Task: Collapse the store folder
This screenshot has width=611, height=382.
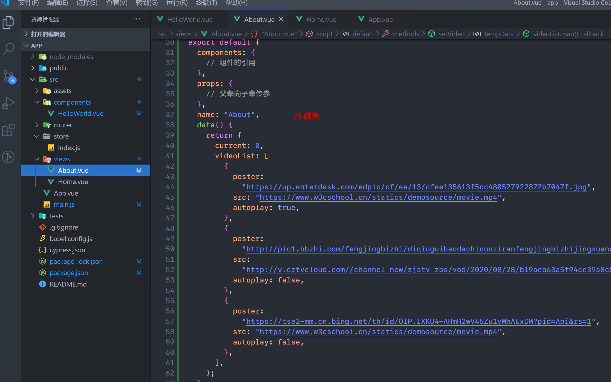Action: 86,136
